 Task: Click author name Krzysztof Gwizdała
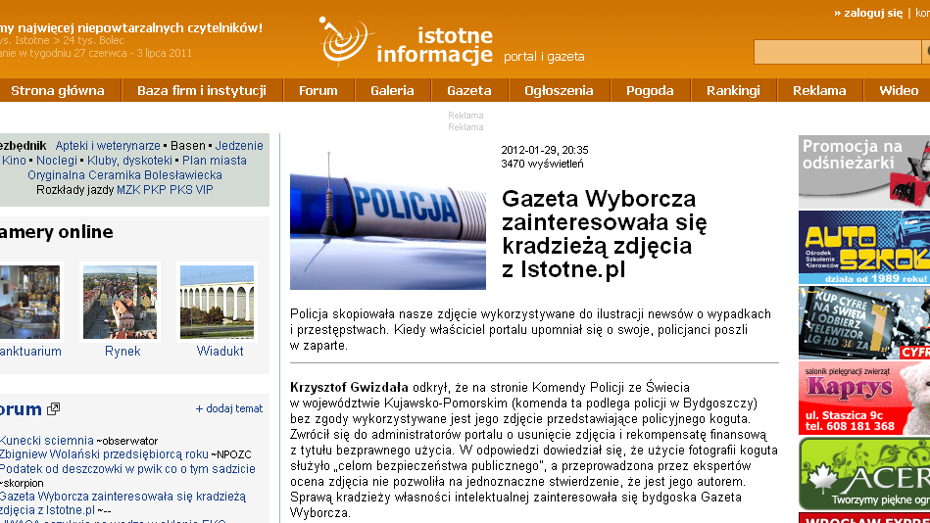pos(349,387)
